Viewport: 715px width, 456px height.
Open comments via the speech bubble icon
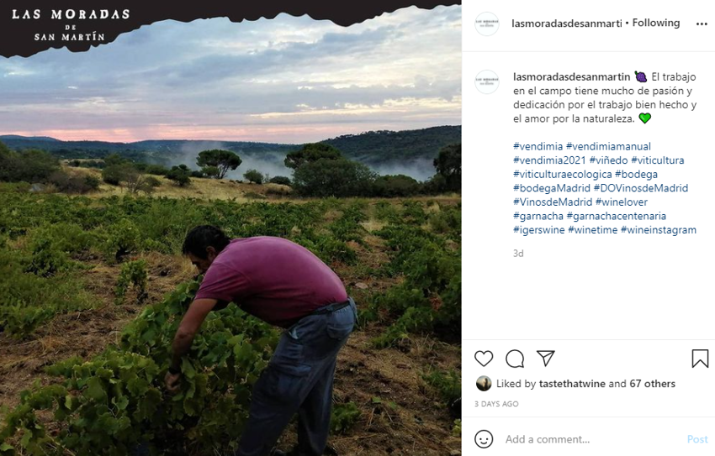coord(515,359)
